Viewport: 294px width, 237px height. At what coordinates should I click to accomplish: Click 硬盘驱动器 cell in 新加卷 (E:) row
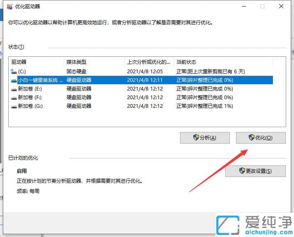(79, 89)
